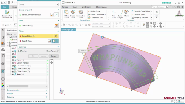The width and height of the screenshot is (185, 104).
Task: Switch to the Render tab
Action: (x=65, y=7)
